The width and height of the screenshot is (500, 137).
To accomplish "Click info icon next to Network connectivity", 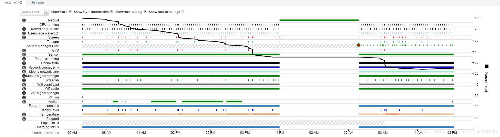I will click(x=24, y=68).
